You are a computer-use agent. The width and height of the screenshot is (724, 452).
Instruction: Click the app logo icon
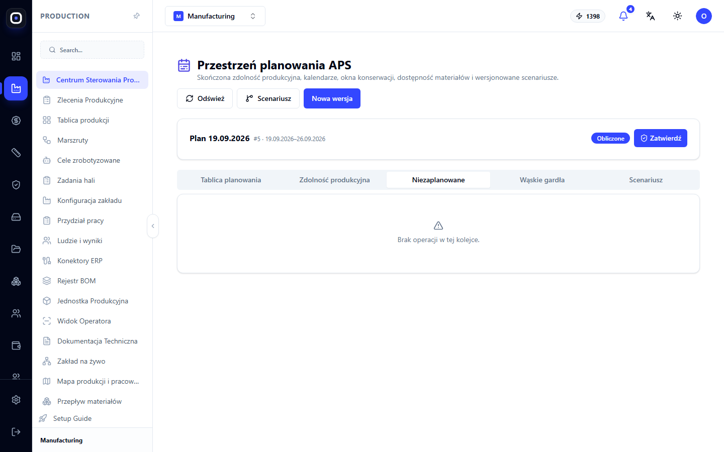pyautogui.click(x=16, y=18)
